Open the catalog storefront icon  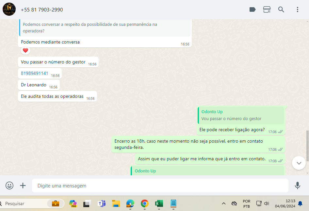point(267,9)
